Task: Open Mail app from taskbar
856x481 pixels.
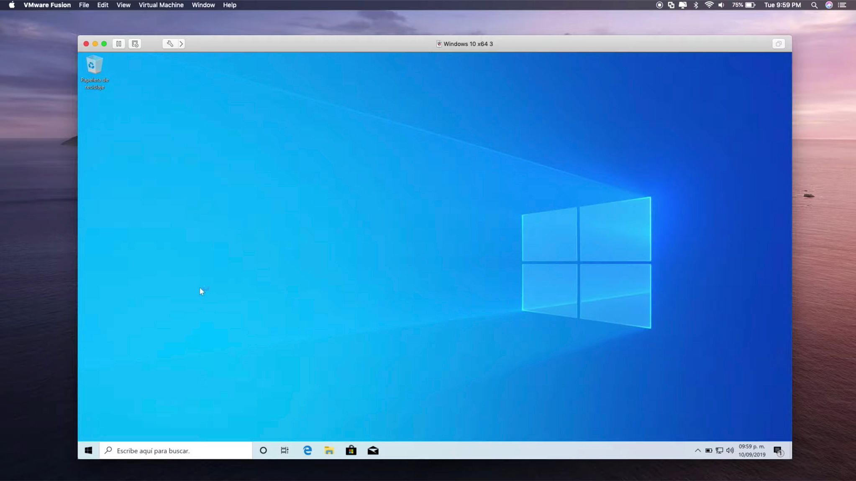Action: click(373, 451)
